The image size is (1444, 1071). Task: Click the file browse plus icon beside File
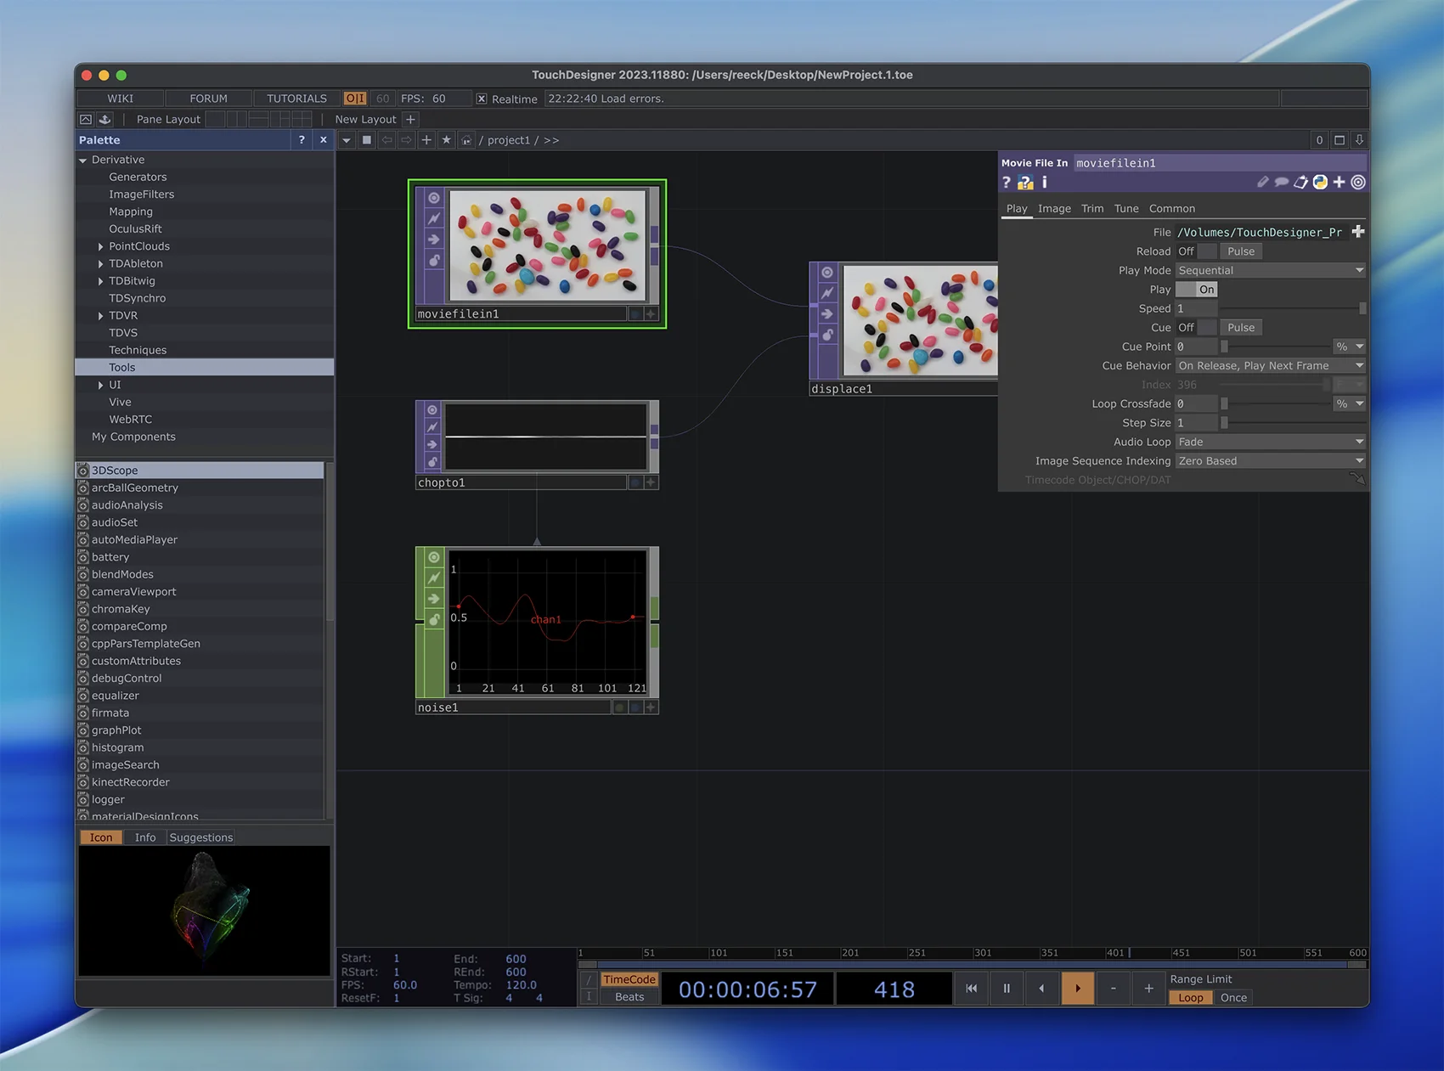(x=1357, y=232)
